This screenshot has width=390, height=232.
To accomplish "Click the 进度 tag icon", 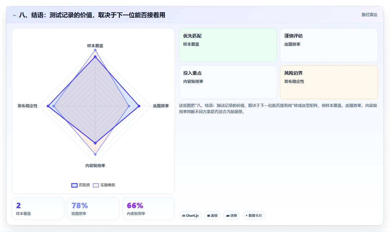I will 228,216.
